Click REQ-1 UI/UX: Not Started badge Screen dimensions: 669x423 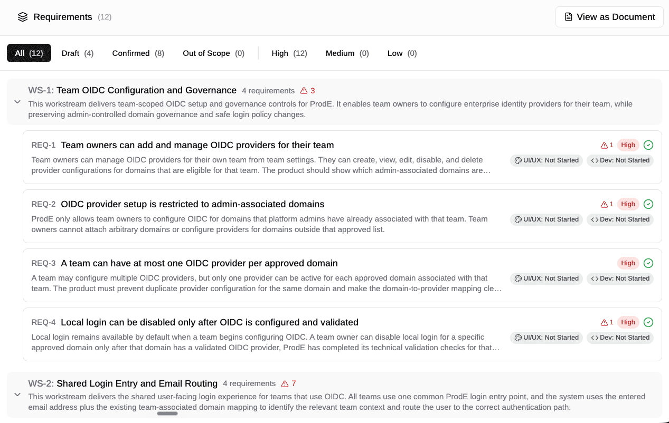(x=546, y=160)
